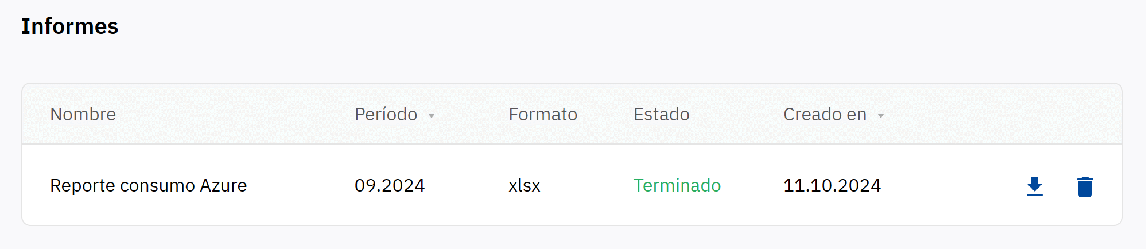Click the Creado en header label
This screenshot has height=249, width=1146.
click(825, 114)
